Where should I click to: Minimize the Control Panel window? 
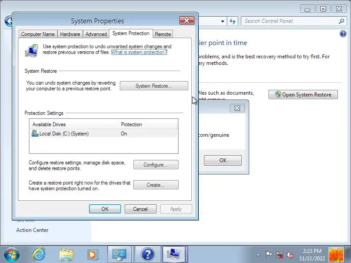(308, 9)
